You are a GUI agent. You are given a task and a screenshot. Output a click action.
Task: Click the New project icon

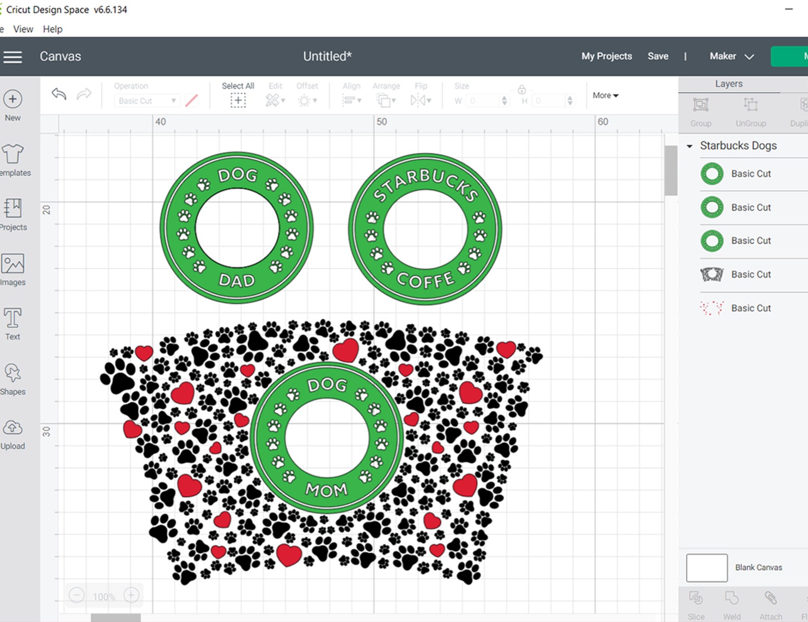pyautogui.click(x=13, y=99)
